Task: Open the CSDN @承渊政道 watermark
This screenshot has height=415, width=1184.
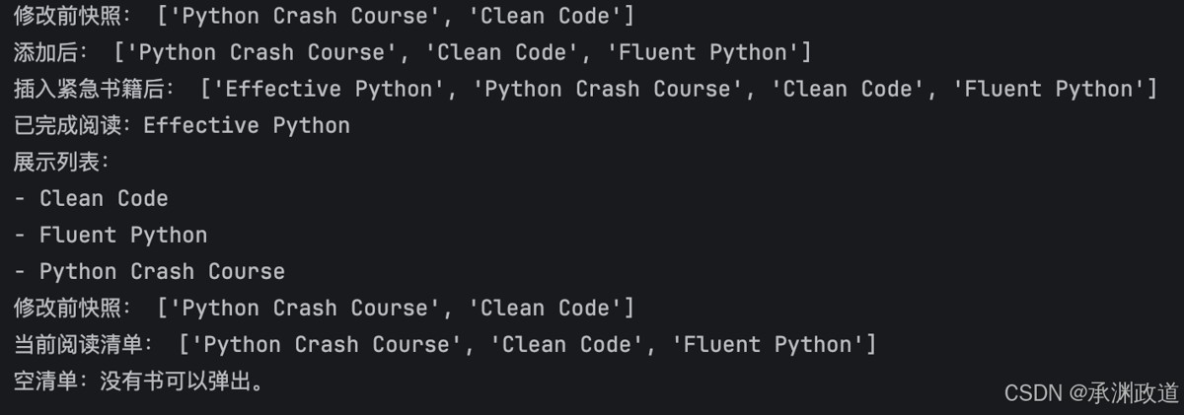Action: (1091, 392)
